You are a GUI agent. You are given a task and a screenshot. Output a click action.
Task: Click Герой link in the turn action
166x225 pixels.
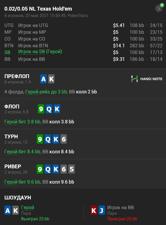(11, 152)
